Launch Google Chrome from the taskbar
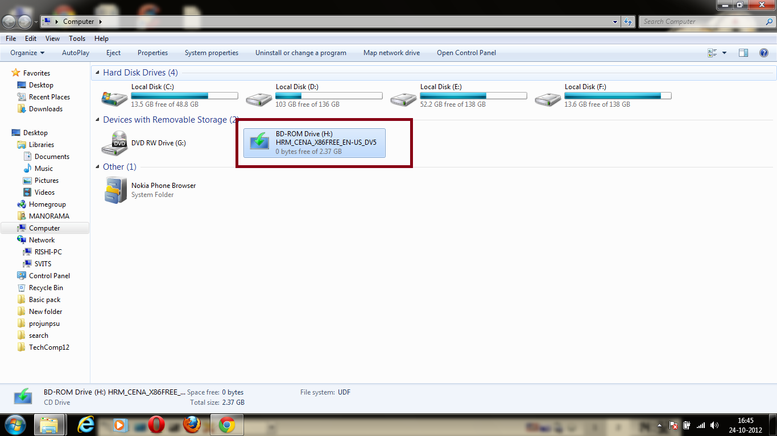777x436 pixels. 226,425
